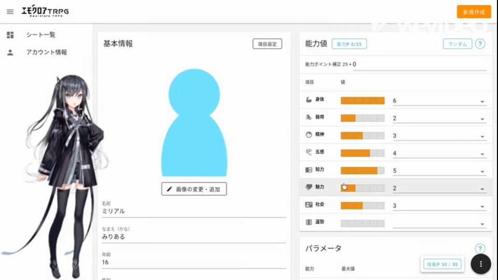Click the 項目設定 button

tap(267, 44)
